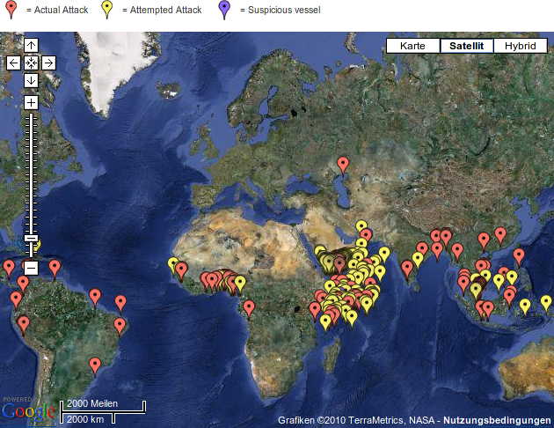Click the yellow marker at the Persian Gulf

[x=361, y=228]
